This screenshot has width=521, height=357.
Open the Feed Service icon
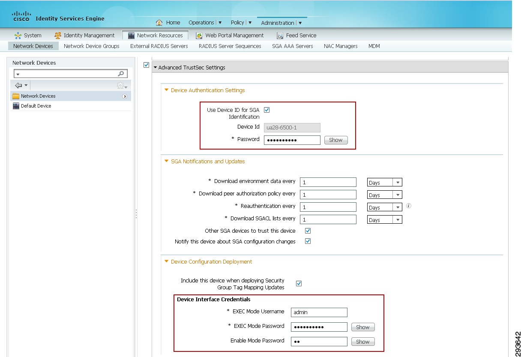click(x=280, y=36)
